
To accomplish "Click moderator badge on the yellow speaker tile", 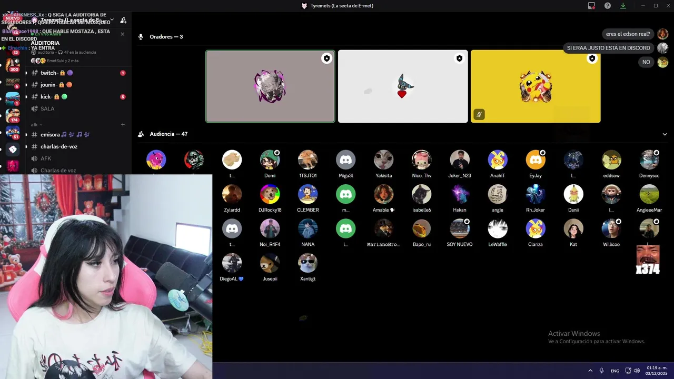I will click(592, 58).
